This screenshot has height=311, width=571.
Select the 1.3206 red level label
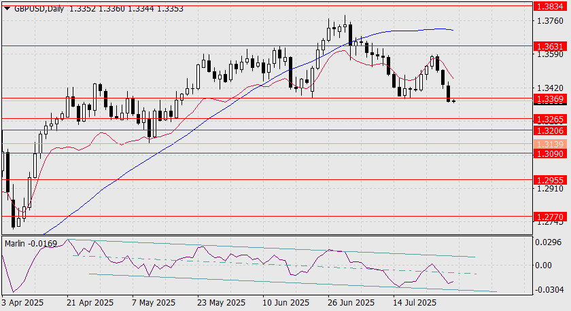[550, 130]
